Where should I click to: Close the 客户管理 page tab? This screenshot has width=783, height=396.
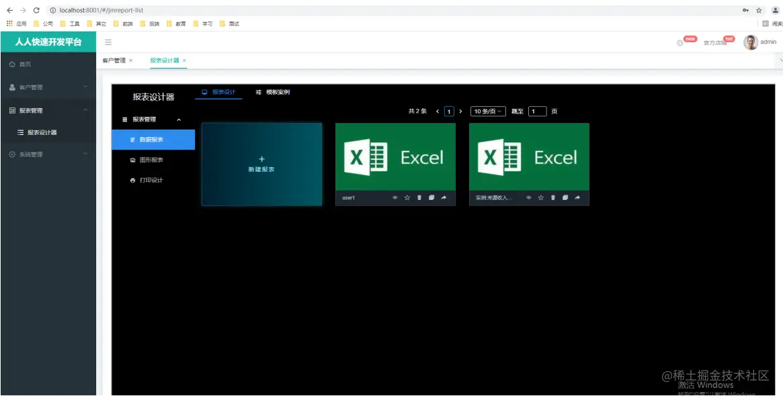click(131, 60)
